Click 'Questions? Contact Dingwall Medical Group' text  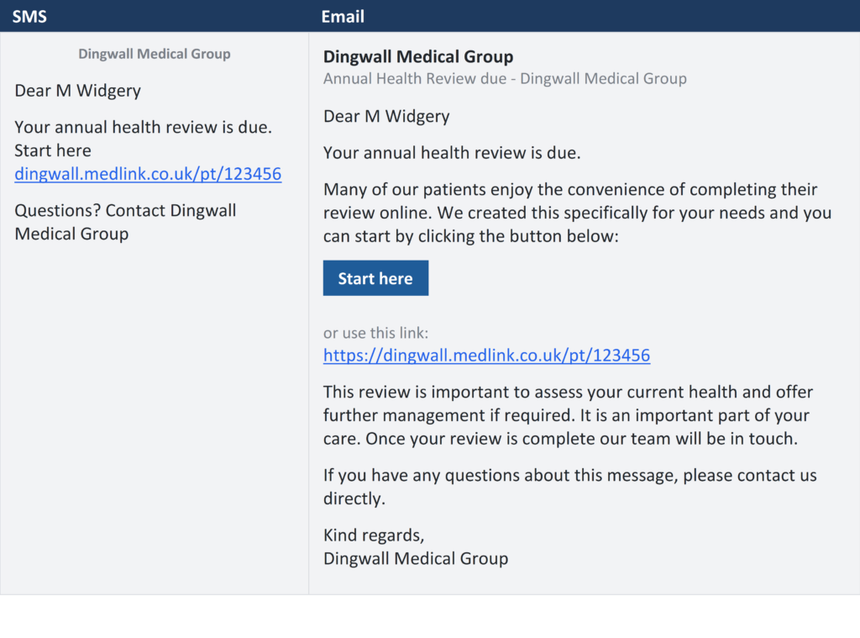[x=126, y=222]
